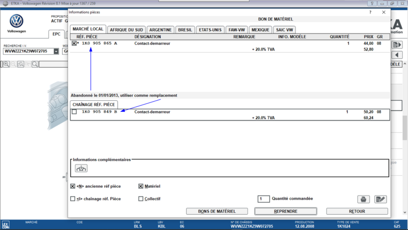Screen dimensions: 408x230
Task: Click part number 1K0 905 865 A
Action: click(x=100, y=43)
